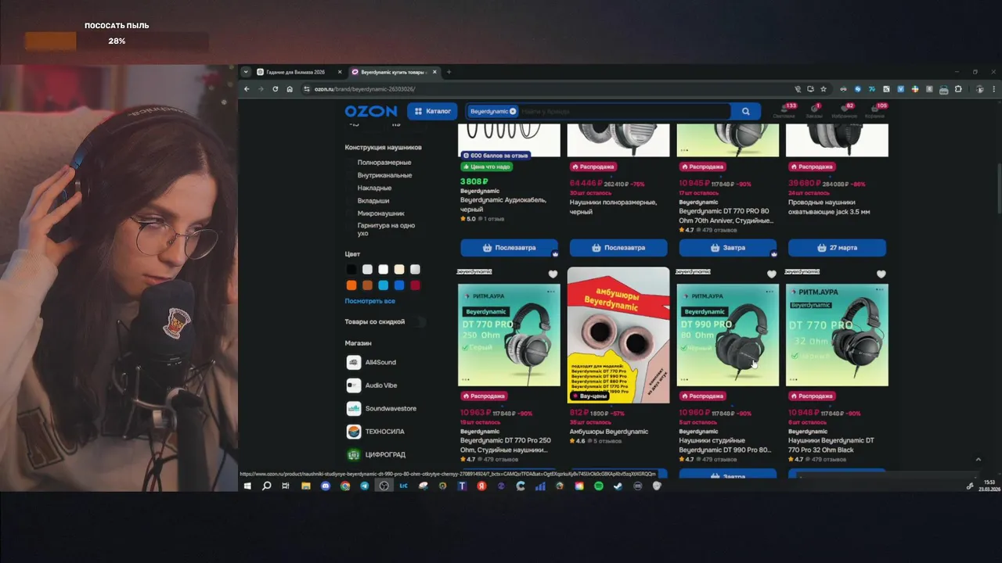Screen dimensions: 1002x563
Task: Add DT 990 Pro 80 Ohm to favorites
Action: [772, 274]
